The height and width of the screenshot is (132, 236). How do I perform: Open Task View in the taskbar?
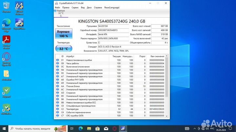[72, 128]
